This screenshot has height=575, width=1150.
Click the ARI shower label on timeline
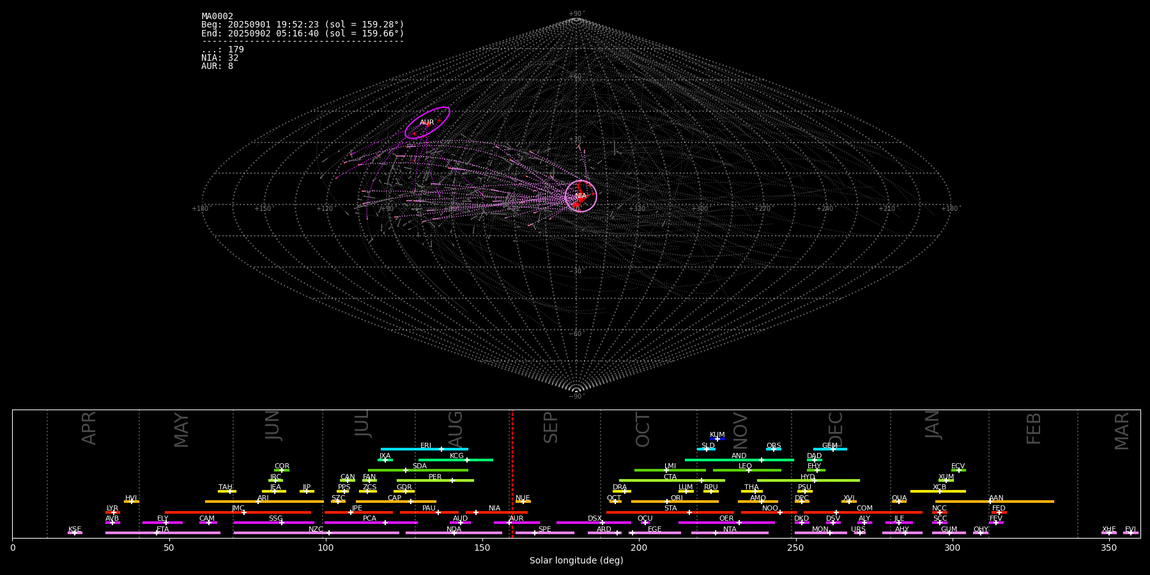(263, 498)
